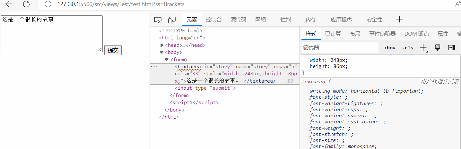The image size is (461, 149).
Task: Select the closing </form> tag line
Action: pos(179,95)
